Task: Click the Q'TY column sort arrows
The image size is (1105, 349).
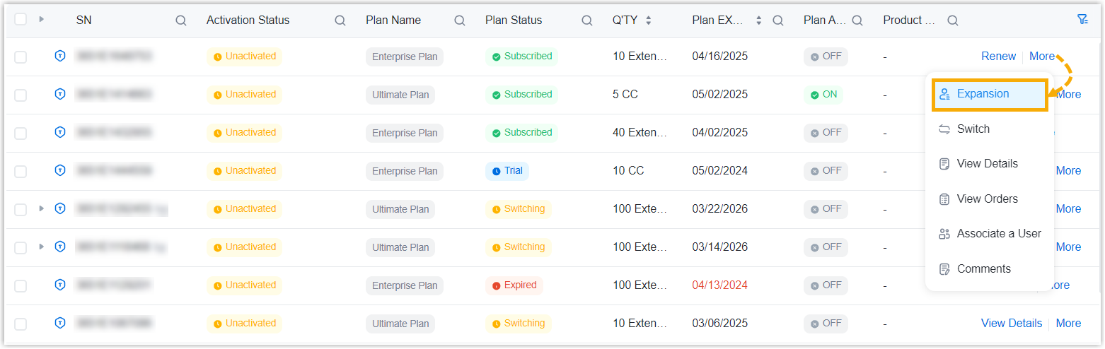Action: tap(648, 20)
